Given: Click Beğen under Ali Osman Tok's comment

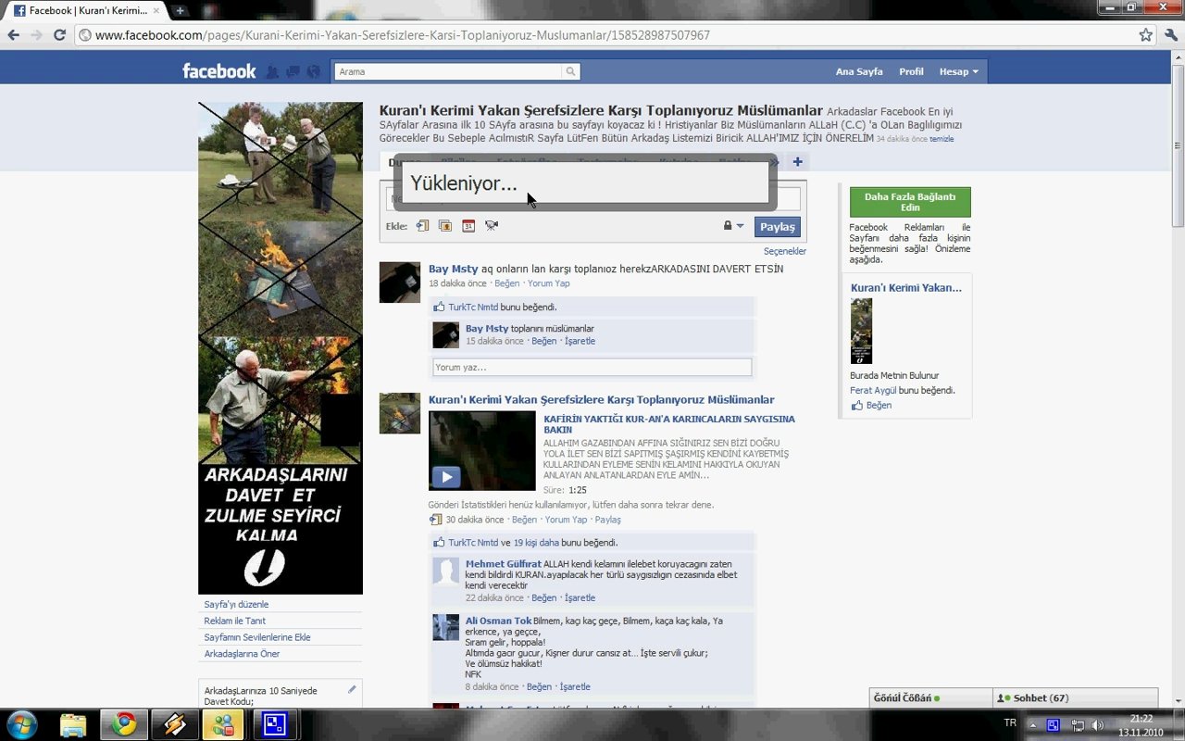Looking at the screenshot, I should (539, 686).
